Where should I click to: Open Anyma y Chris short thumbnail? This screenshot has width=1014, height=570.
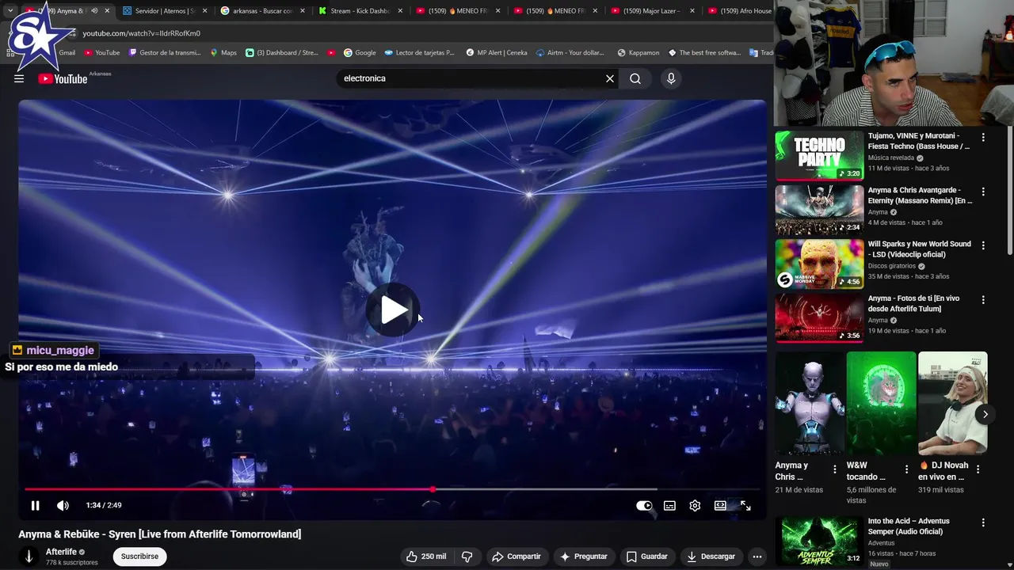[x=810, y=403]
